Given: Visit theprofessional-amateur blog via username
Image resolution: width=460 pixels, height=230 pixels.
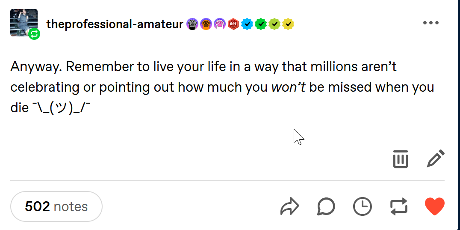Looking at the screenshot, I should (115, 24).
